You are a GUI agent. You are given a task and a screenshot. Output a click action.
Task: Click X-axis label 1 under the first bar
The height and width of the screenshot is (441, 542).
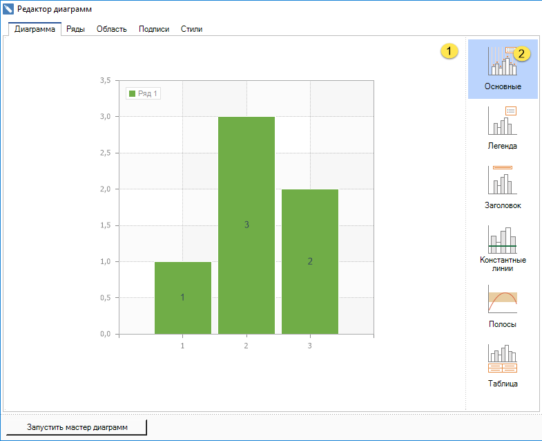[182, 346]
